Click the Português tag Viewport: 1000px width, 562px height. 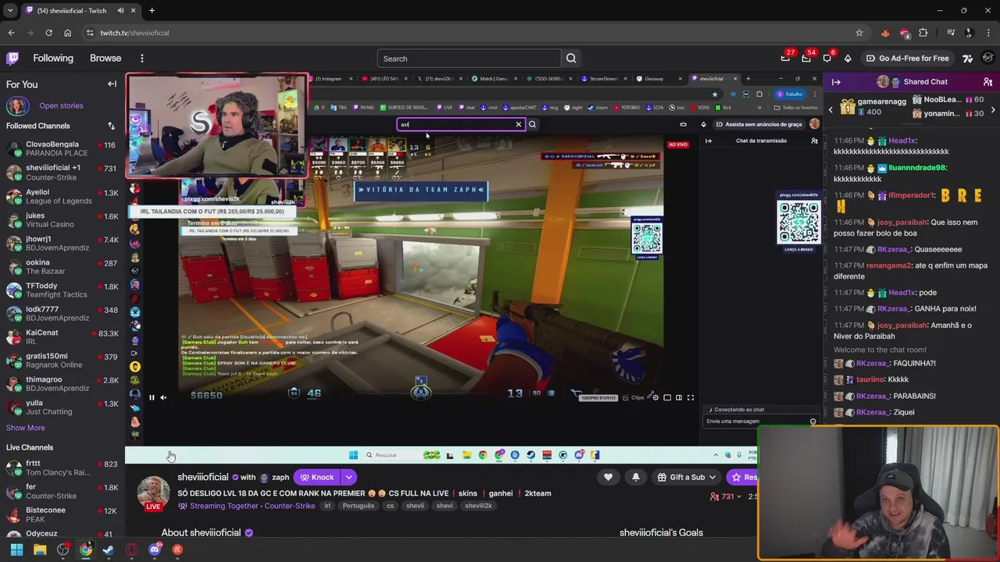(x=359, y=506)
